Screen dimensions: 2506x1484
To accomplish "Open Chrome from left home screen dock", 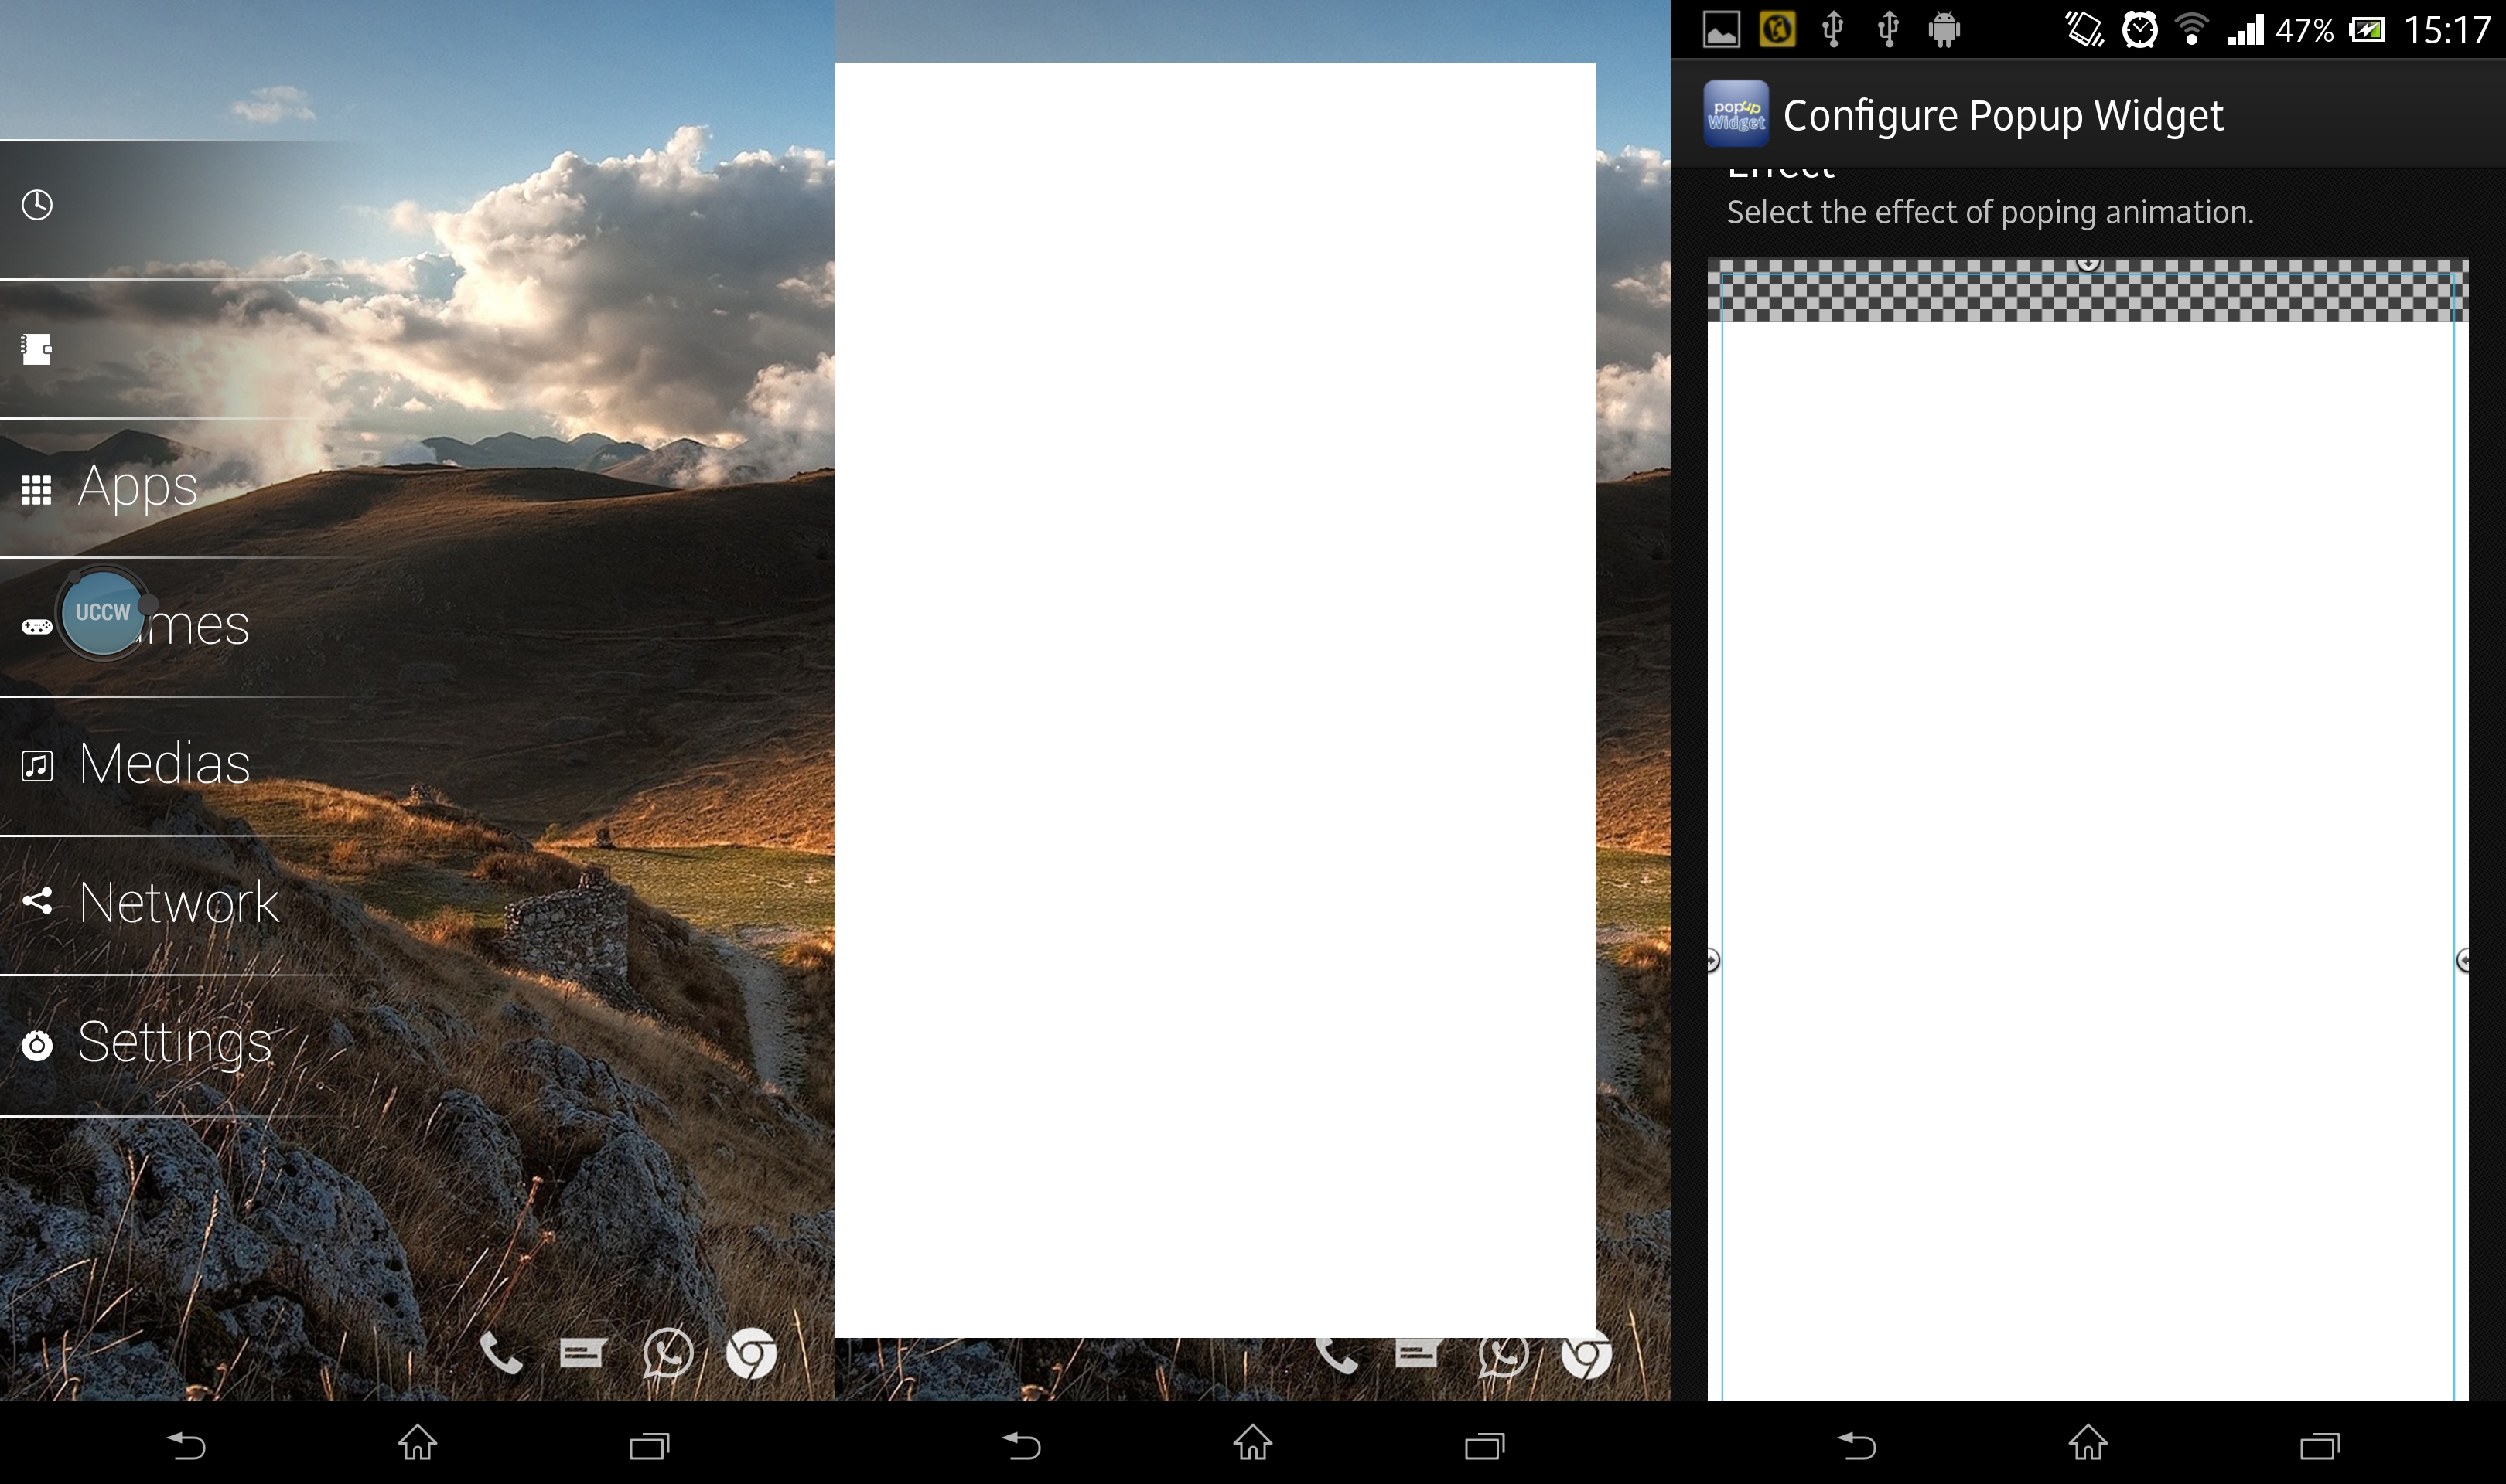I will click(751, 1354).
